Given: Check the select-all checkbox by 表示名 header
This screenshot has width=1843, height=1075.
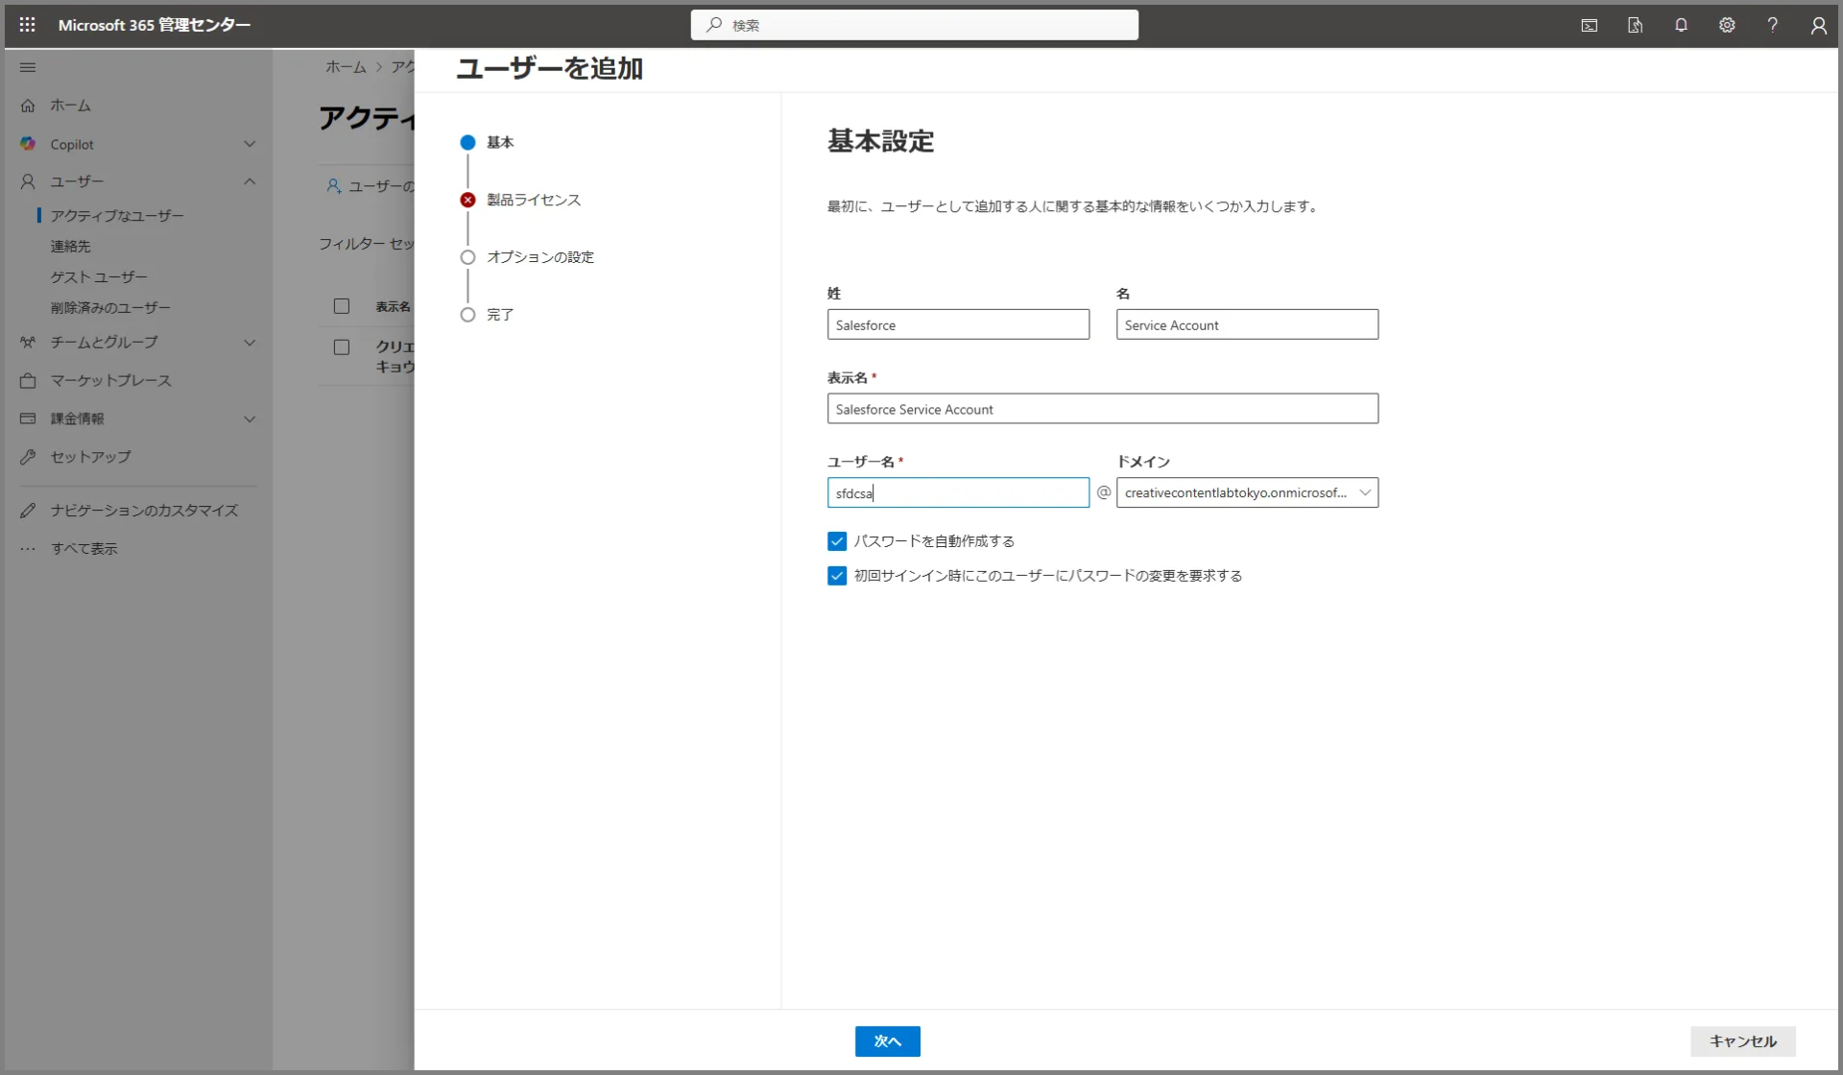Looking at the screenshot, I should click(342, 306).
